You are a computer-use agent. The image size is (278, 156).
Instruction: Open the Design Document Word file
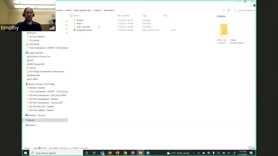pos(84,30)
